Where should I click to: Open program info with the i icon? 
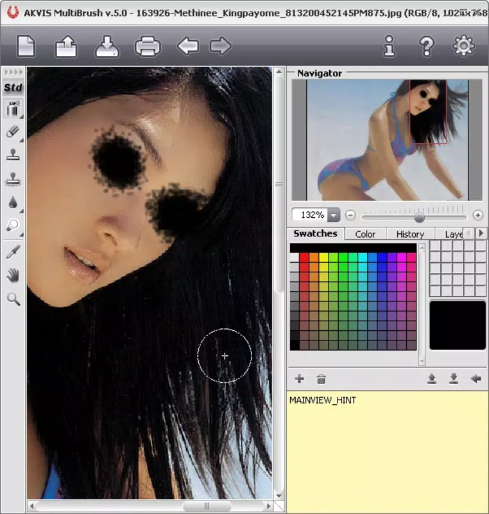coord(389,46)
